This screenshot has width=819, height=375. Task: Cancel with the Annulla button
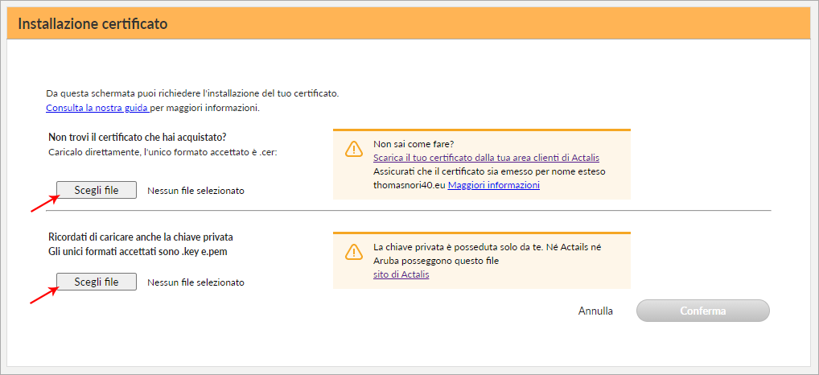595,311
